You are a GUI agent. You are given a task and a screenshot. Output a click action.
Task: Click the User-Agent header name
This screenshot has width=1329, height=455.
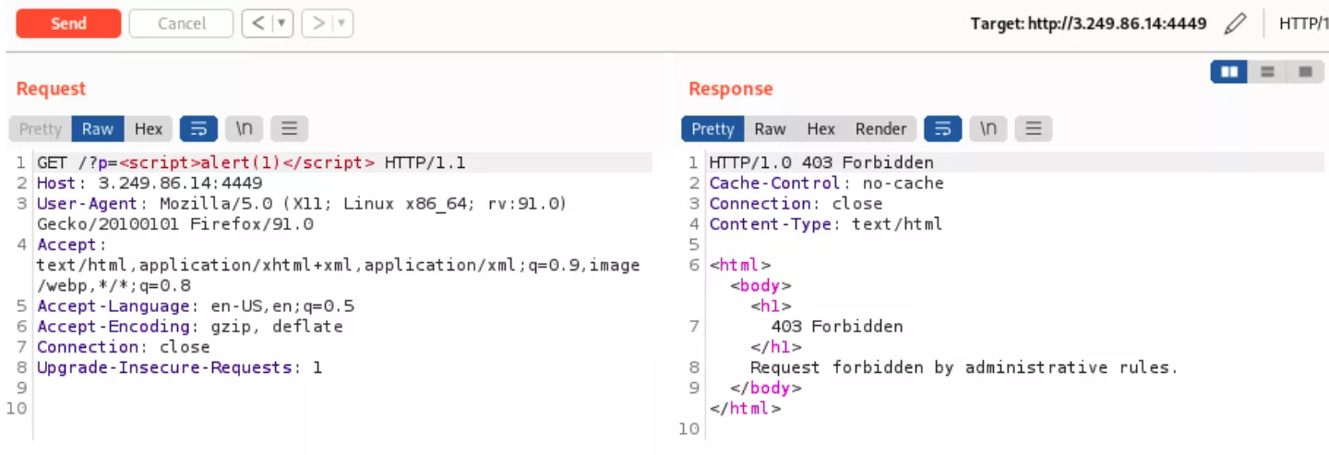point(87,204)
